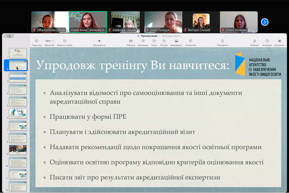Image resolution: width=289 pixels, height=193 pixels.
Task: Select slide 3 thumbnail
Action: point(18,77)
